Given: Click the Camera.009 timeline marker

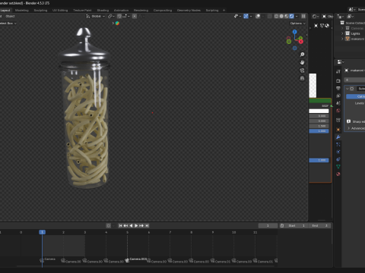Looking at the screenshot, I should (136, 259).
